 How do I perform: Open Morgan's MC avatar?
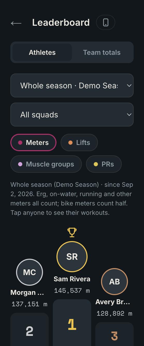point(30,272)
